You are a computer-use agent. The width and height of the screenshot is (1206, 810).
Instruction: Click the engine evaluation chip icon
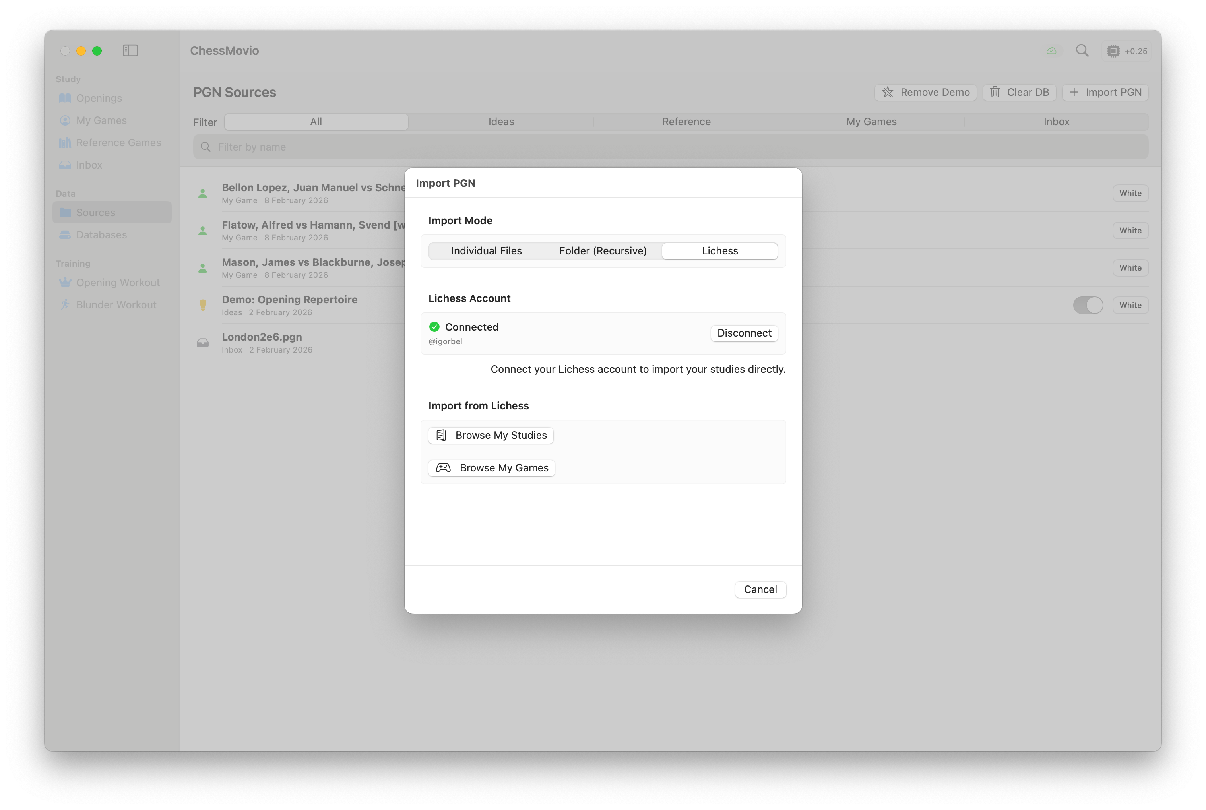[x=1113, y=51]
